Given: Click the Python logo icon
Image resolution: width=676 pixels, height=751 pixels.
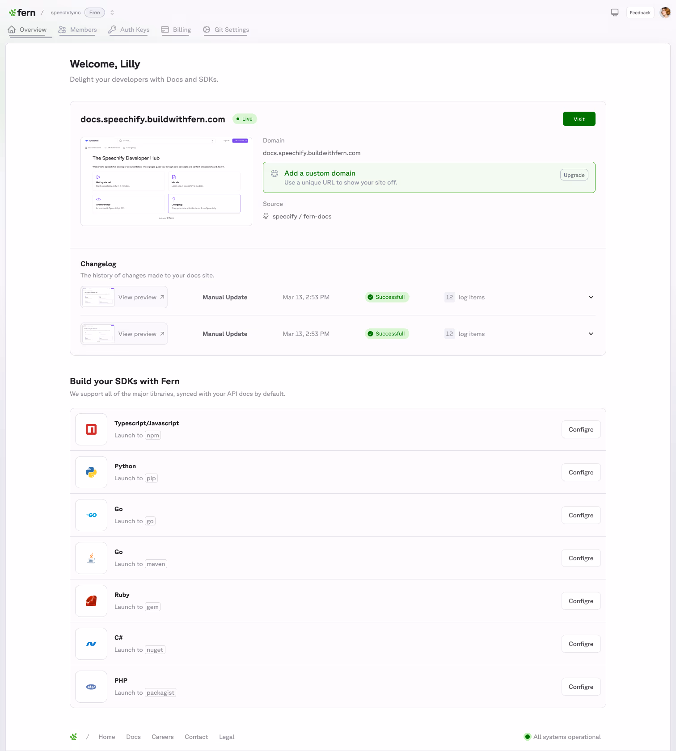Looking at the screenshot, I should [x=91, y=472].
